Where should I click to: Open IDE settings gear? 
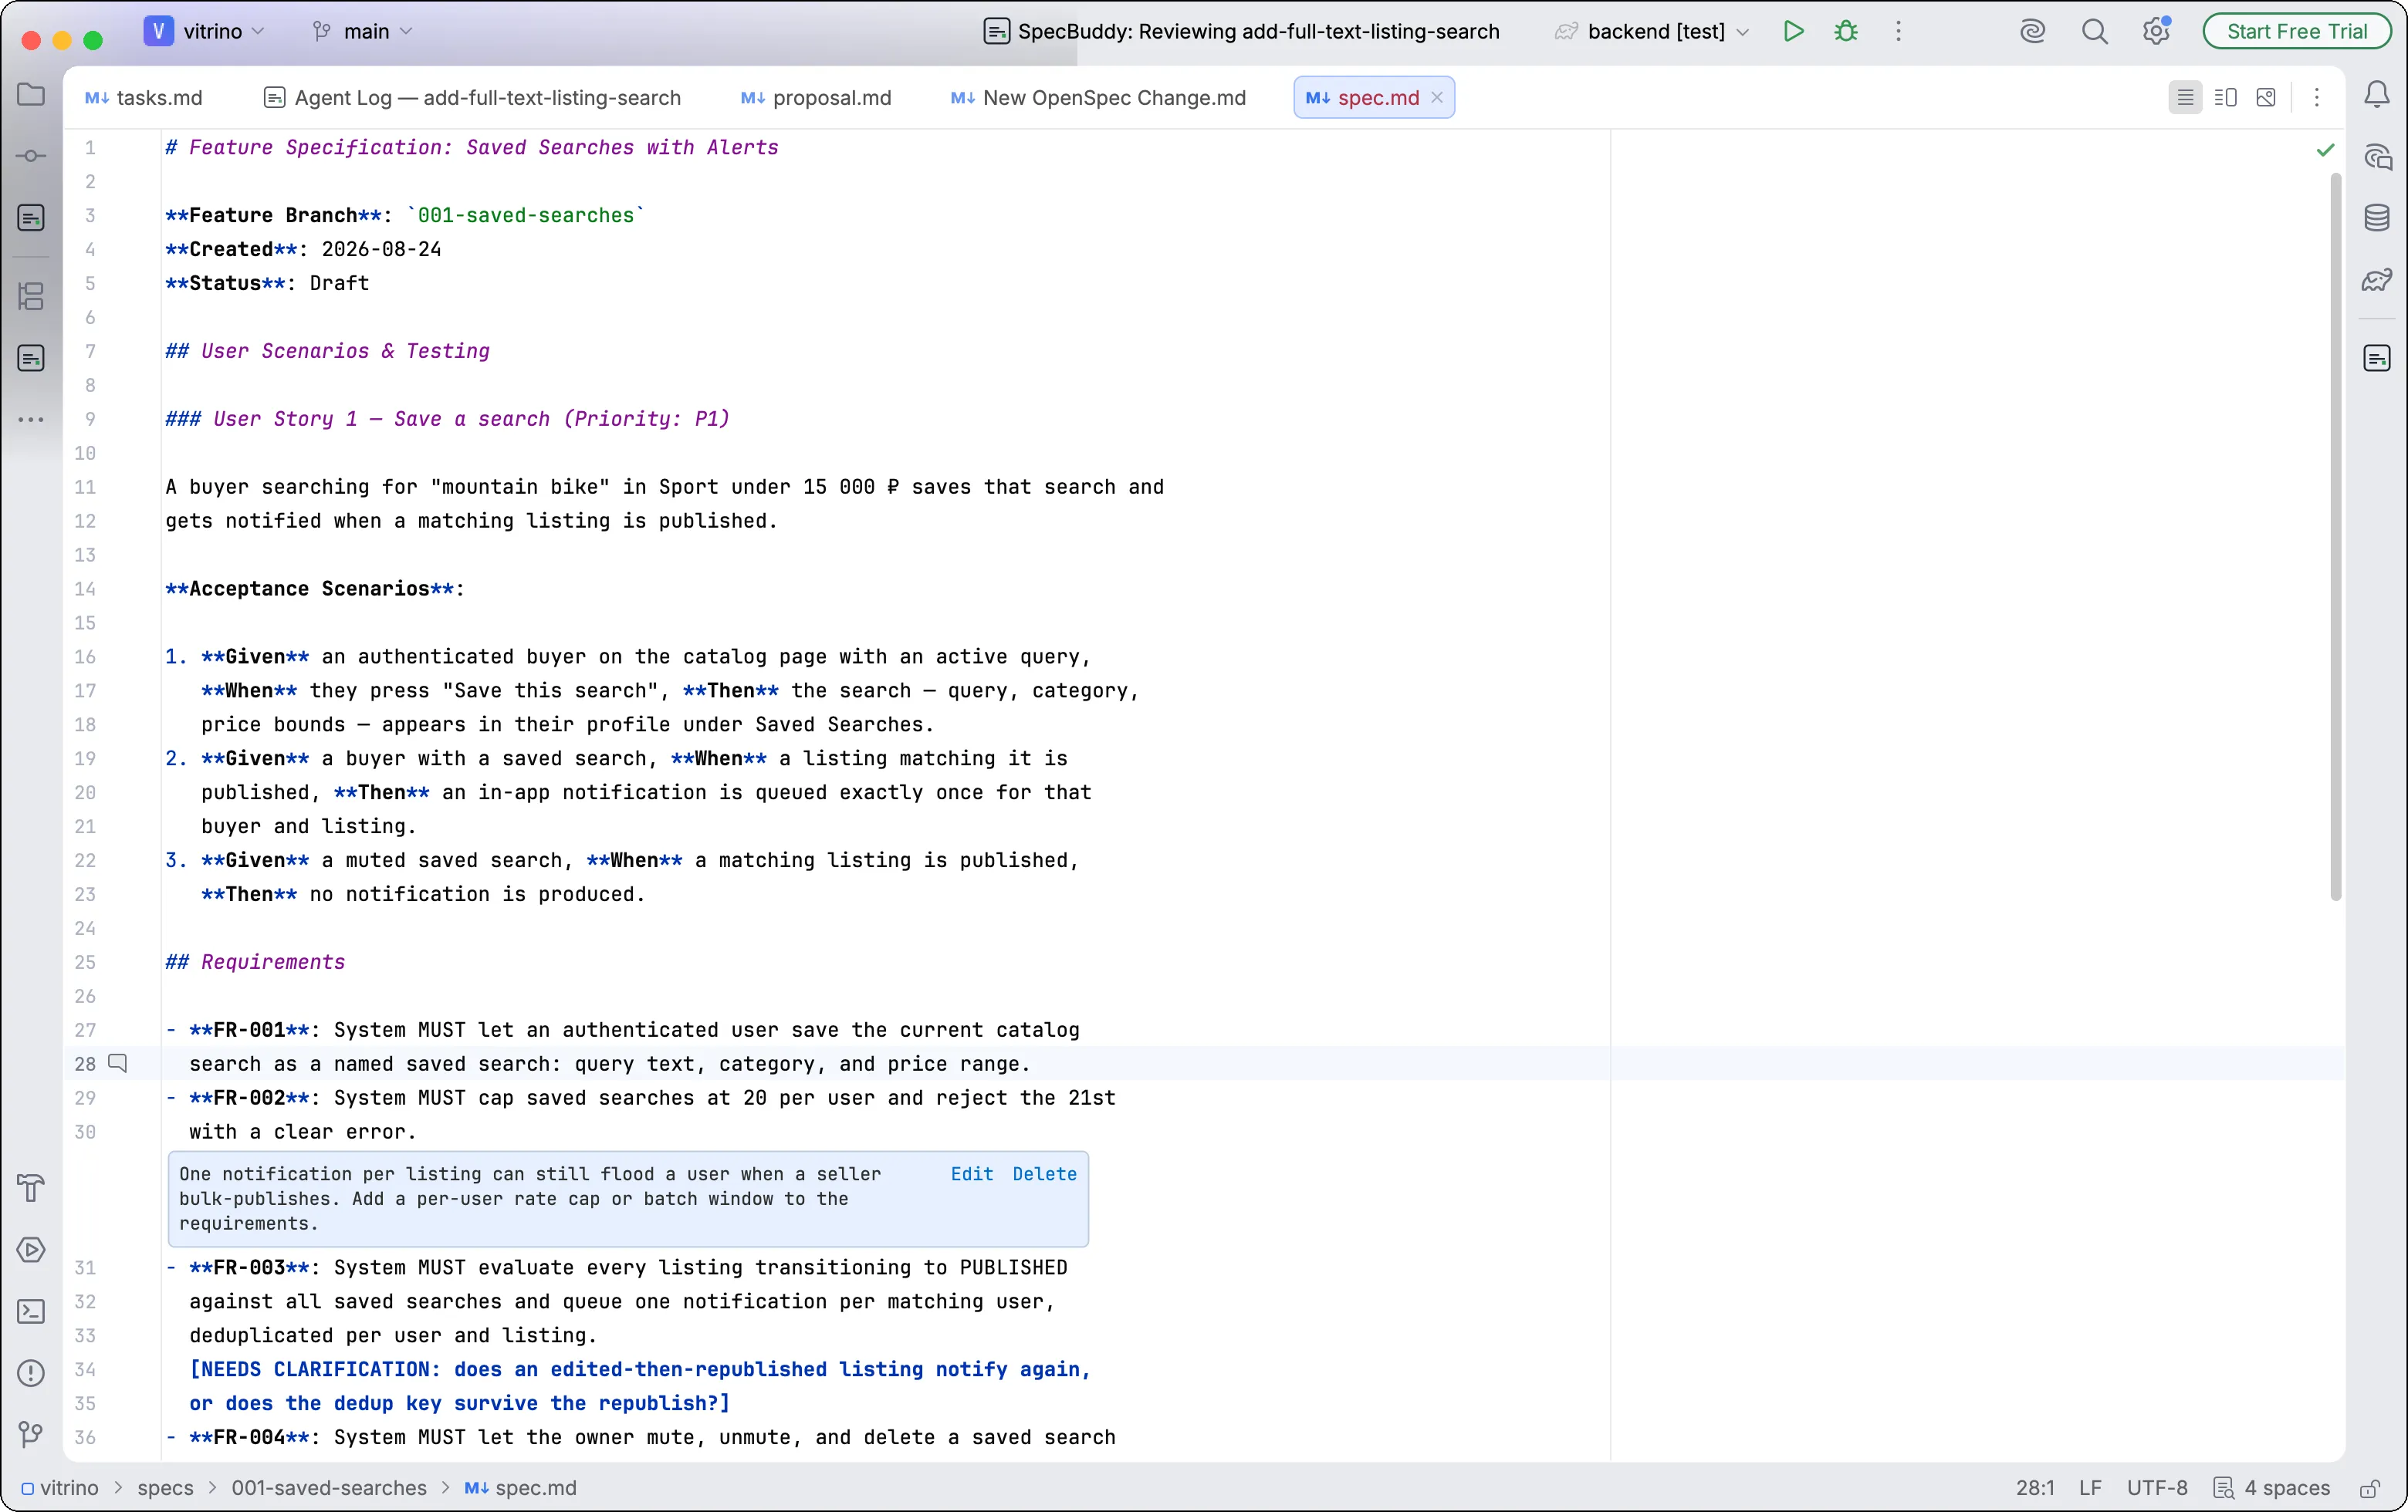[2156, 31]
